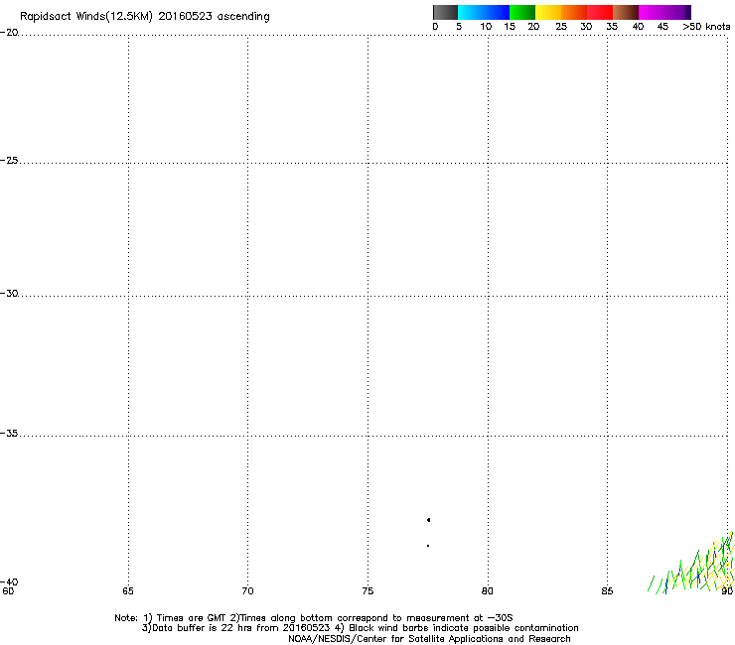Click the latitude label "-25"
The image size is (735, 645).
(9, 160)
